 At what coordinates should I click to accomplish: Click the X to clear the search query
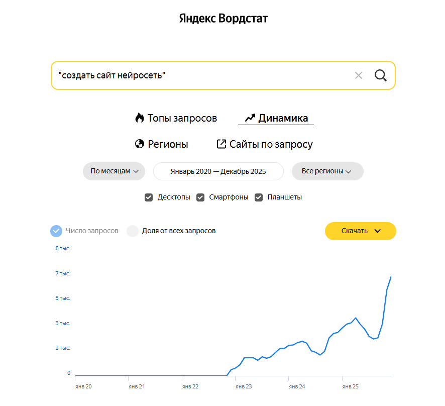[x=359, y=75]
